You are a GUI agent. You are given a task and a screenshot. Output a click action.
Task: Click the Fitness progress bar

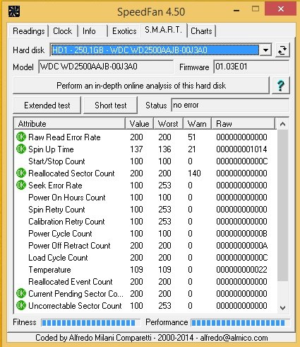[90, 322]
